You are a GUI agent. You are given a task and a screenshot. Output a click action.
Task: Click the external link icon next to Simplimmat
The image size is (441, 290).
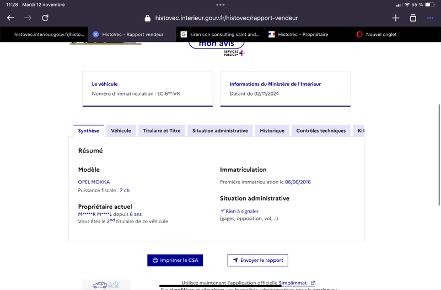313,283
